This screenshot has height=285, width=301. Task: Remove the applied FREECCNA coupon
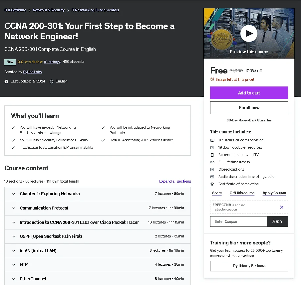(x=281, y=207)
